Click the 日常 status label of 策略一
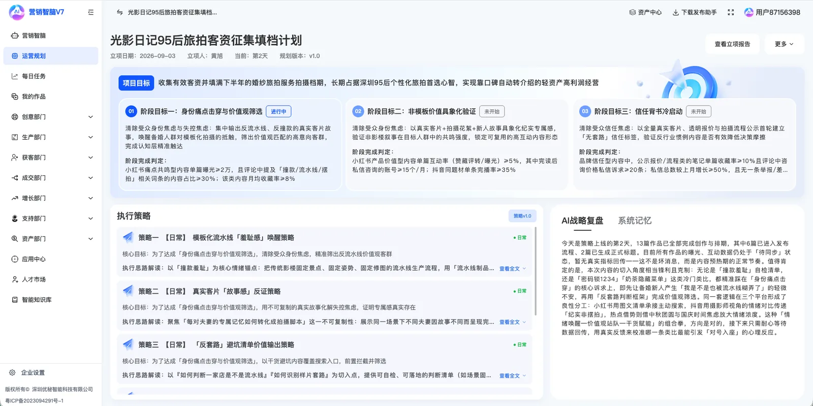The height and width of the screenshot is (406, 813). 520,238
